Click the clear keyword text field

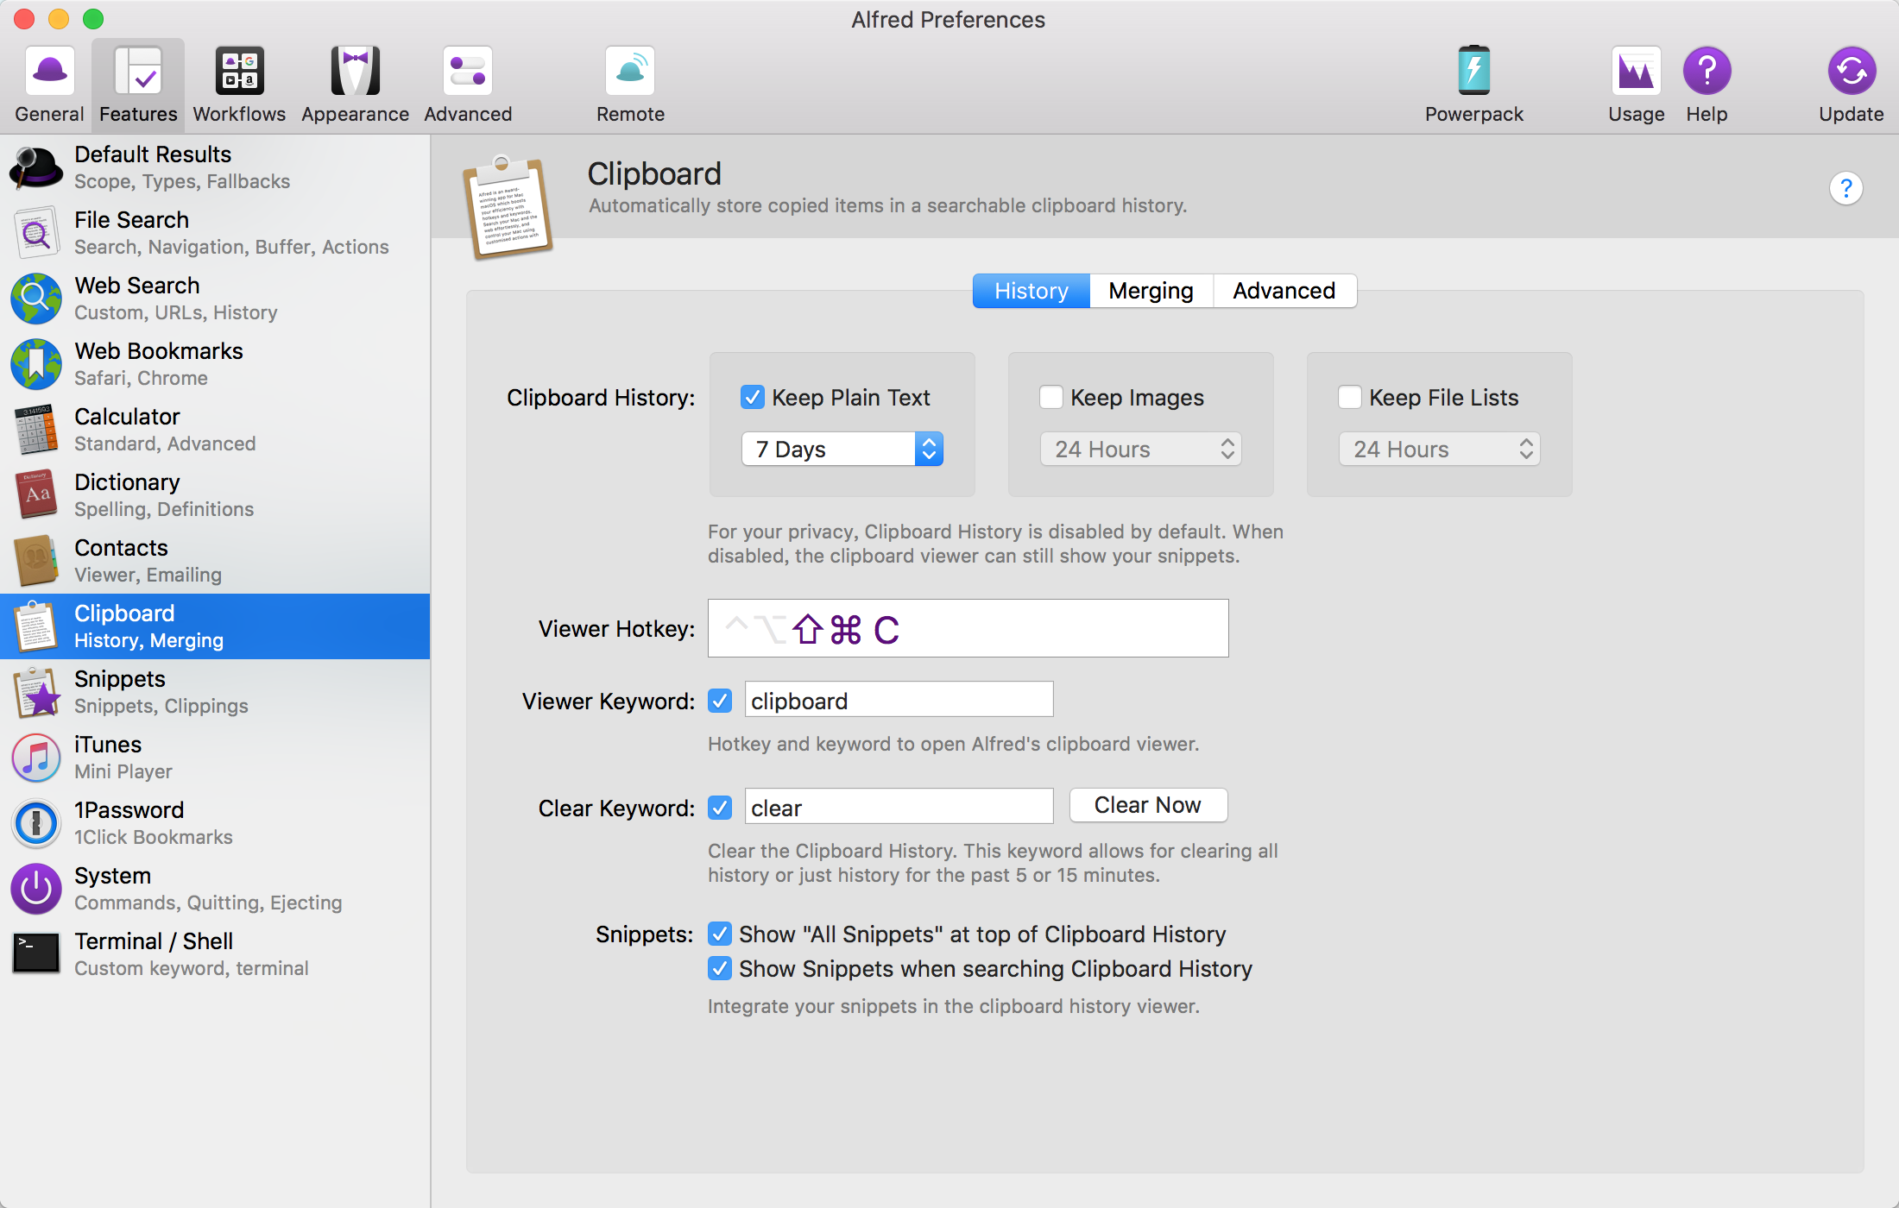[x=899, y=807]
